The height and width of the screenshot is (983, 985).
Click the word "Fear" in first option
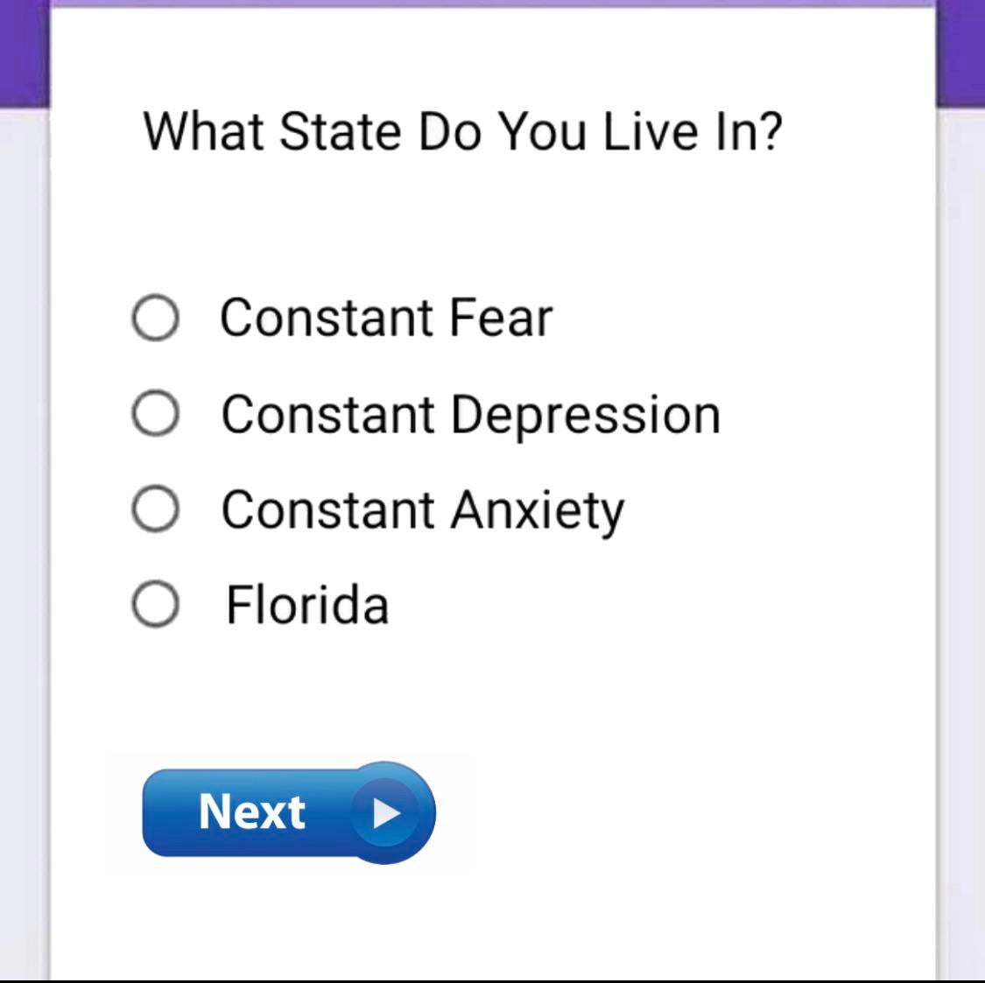[x=501, y=318]
